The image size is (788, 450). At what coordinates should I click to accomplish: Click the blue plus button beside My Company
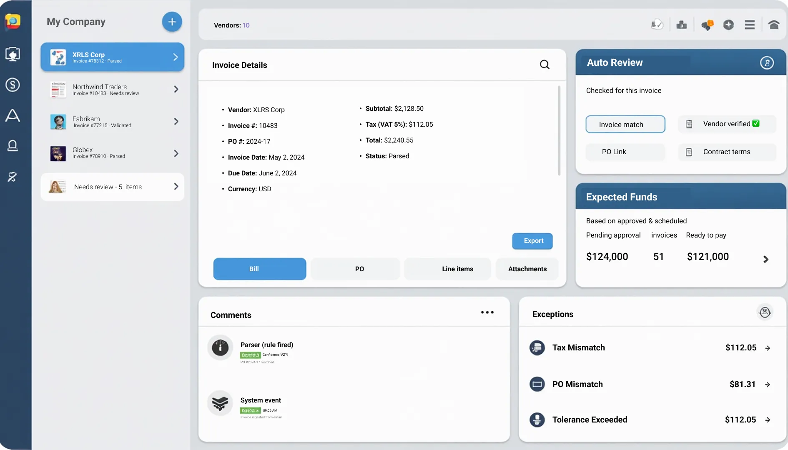[x=172, y=22]
